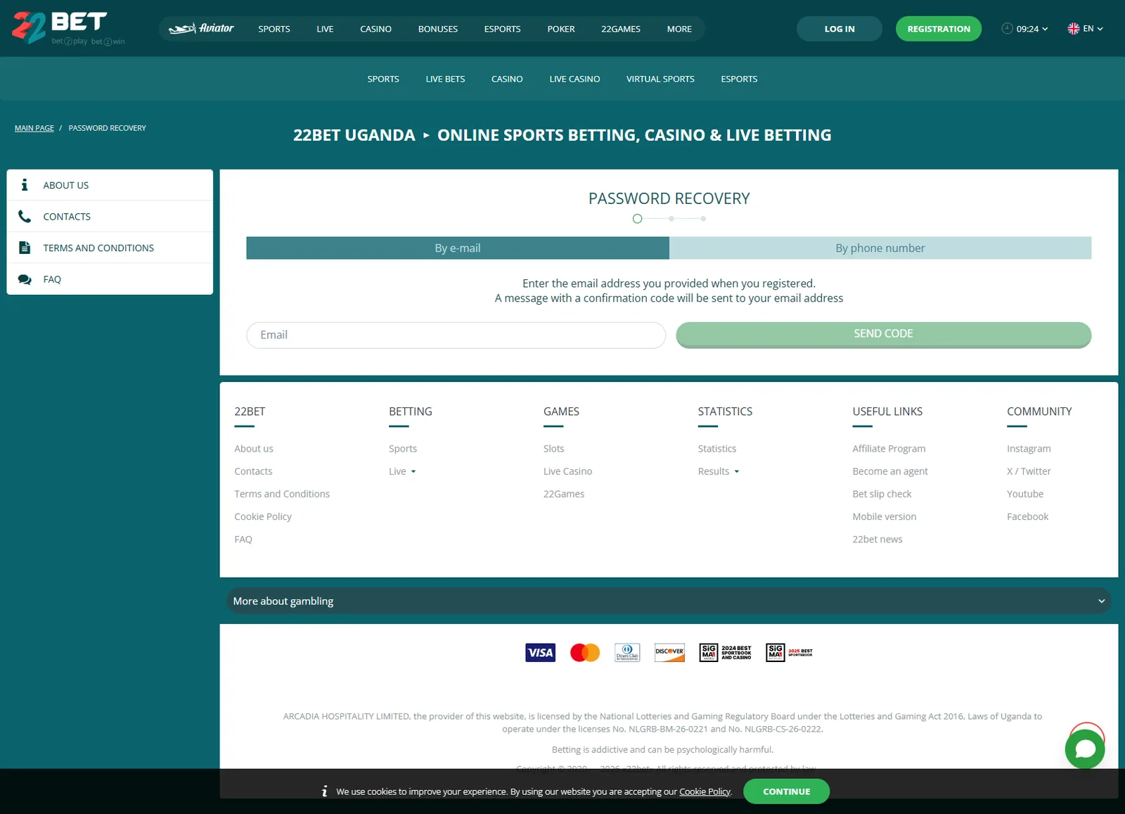Open ABOUT US in the sidebar
Image resolution: width=1125 pixels, height=814 pixels.
(110, 185)
